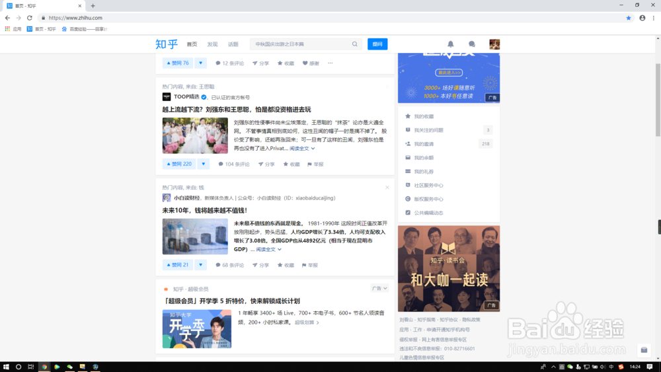Share the TOOP精选 article
Viewport: 661px width, 372px height.
[x=266, y=165]
